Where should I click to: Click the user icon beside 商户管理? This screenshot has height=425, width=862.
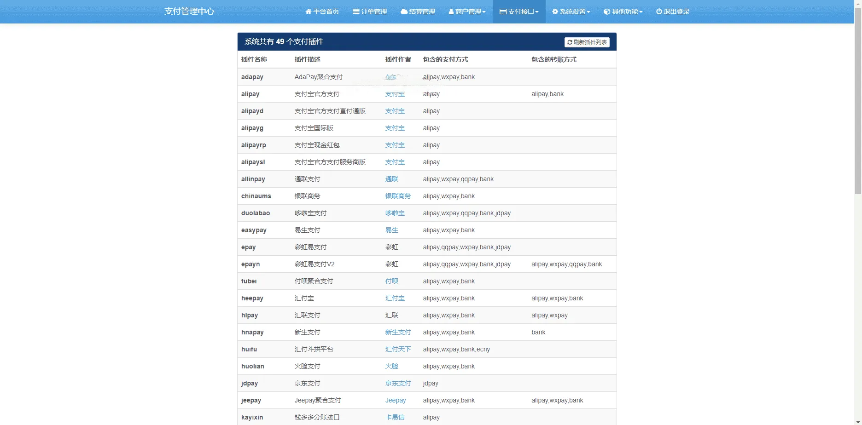(451, 11)
